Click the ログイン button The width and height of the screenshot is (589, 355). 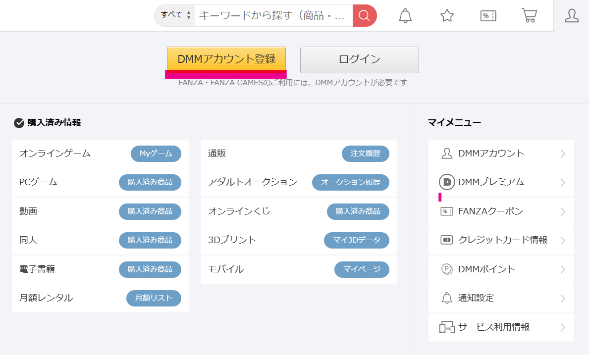(359, 59)
